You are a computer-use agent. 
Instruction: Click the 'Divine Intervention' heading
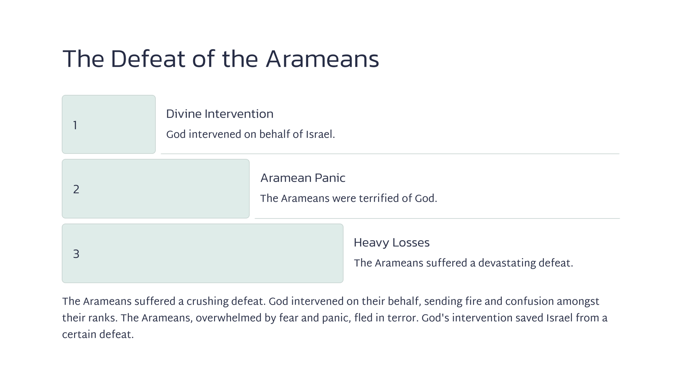(x=220, y=114)
